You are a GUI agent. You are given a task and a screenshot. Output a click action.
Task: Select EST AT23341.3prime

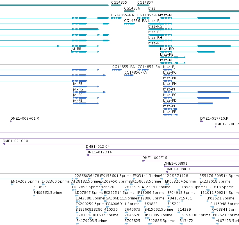[x=144, y=190]
